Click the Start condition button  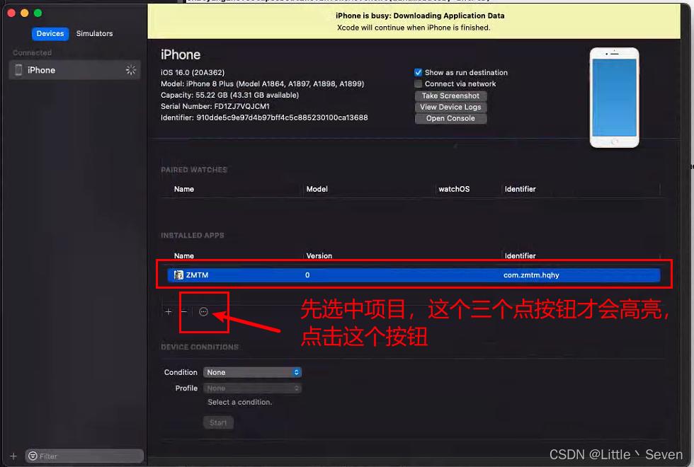218,423
